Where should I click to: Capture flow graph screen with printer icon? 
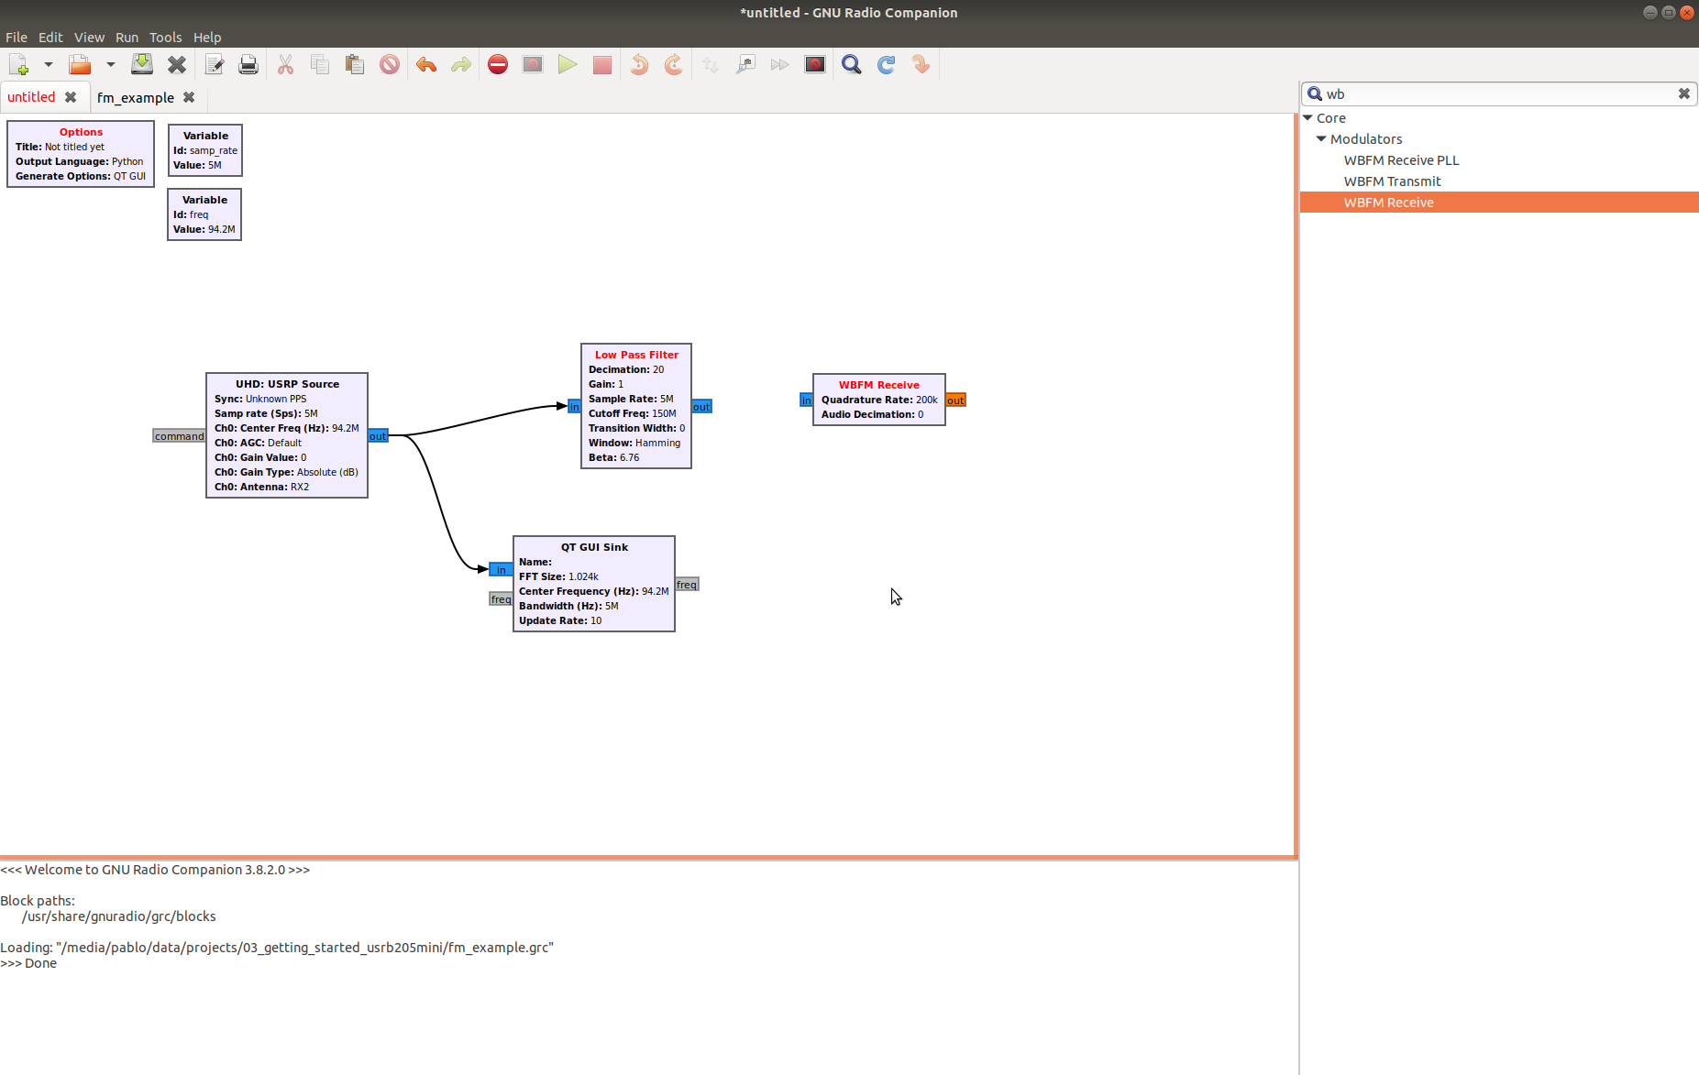248,65
